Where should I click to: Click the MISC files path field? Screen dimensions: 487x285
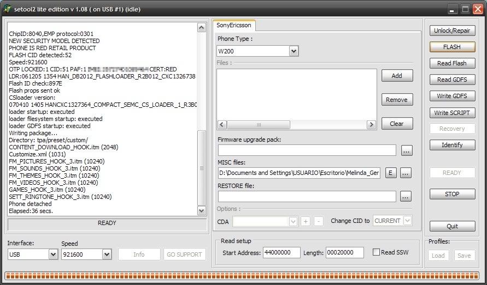click(299, 173)
